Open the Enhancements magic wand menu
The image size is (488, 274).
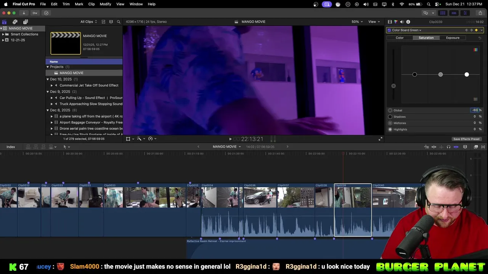(x=140, y=139)
